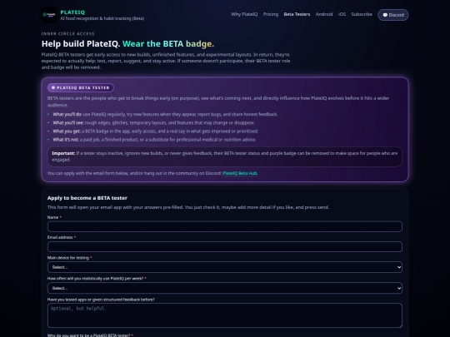Click the 'Email address' field label
This screenshot has height=337, width=450.
[x=60, y=237]
